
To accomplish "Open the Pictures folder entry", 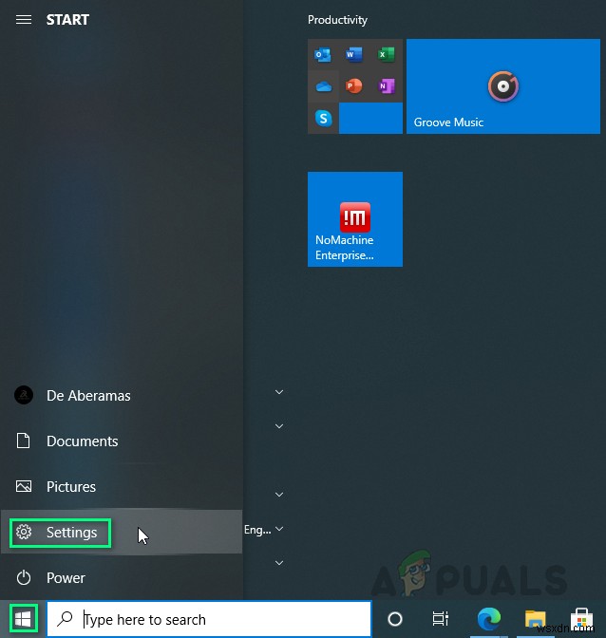I will 122,487.
